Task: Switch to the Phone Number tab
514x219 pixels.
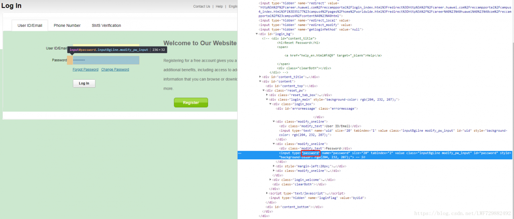Action: click(x=67, y=25)
